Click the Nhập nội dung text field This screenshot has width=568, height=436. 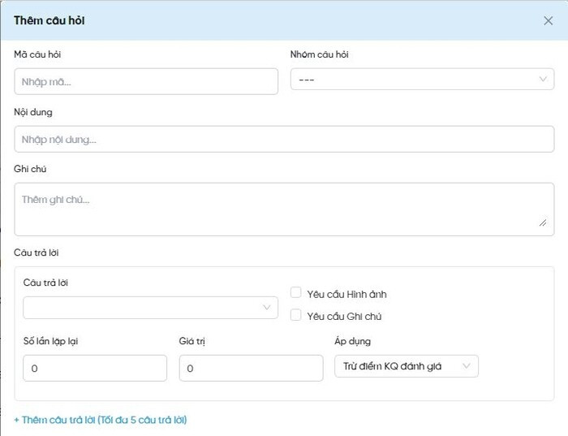[284, 139]
